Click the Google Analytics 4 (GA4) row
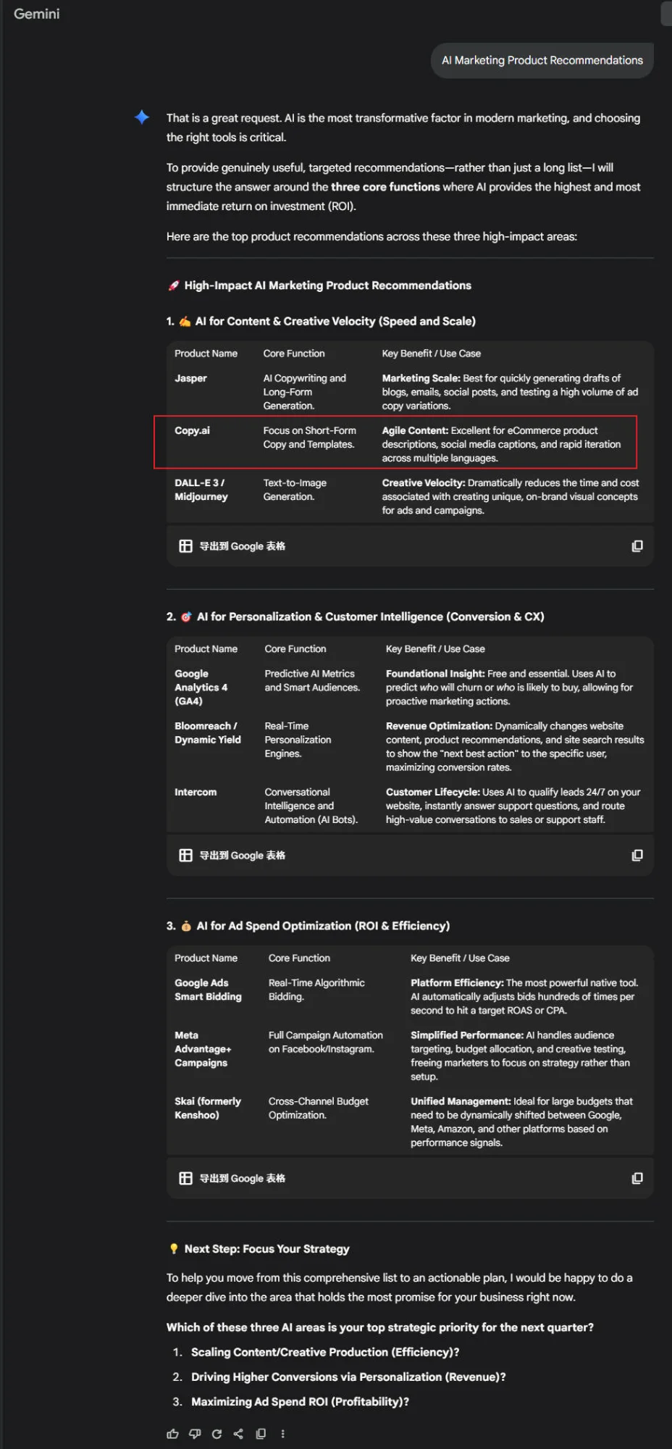The height and width of the screenshot is (1449, 672). (x=201, y=687)
